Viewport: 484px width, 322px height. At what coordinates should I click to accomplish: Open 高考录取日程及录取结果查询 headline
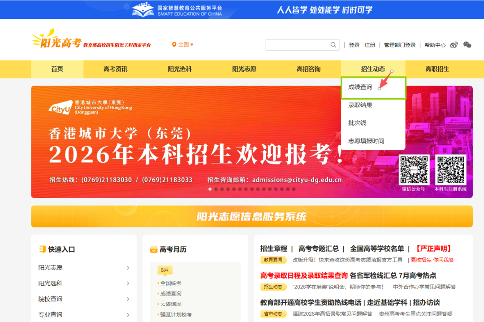(x=304, y=275)
